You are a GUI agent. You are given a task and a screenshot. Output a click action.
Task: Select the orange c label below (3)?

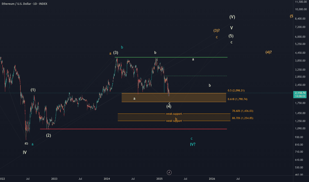[217, 37]
